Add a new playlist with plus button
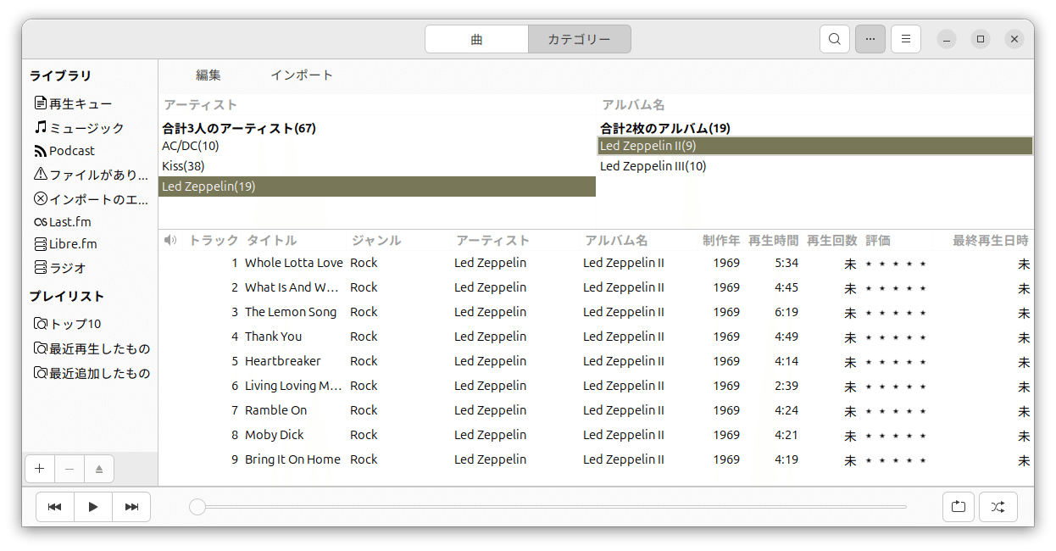The height and width of the screenshot is (551, 1056). 40,469
